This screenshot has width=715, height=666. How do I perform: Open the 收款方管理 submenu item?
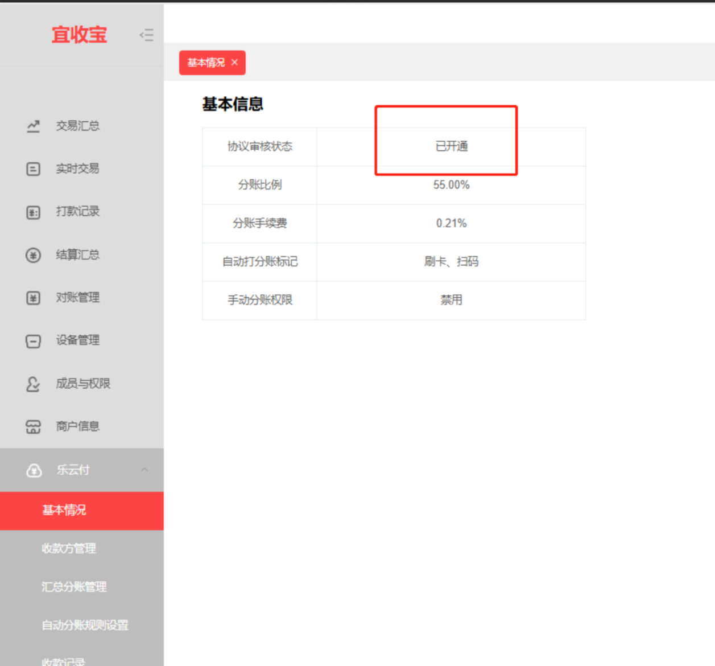[82, 549]
